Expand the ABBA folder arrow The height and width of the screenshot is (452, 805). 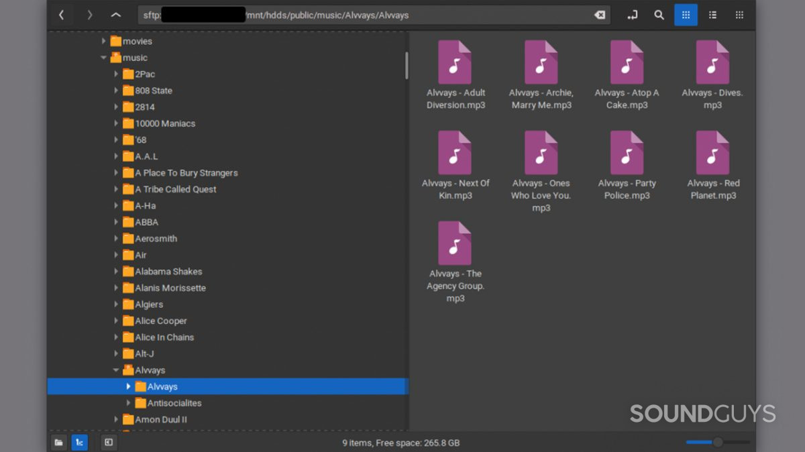click(116, 222)
